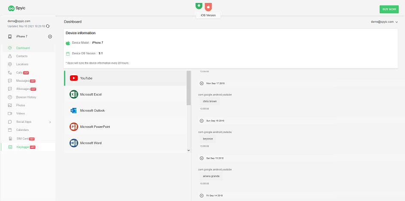405x201 pixels.
Task: Select the Microsoft Outlook row
Action: click(125, 110)
